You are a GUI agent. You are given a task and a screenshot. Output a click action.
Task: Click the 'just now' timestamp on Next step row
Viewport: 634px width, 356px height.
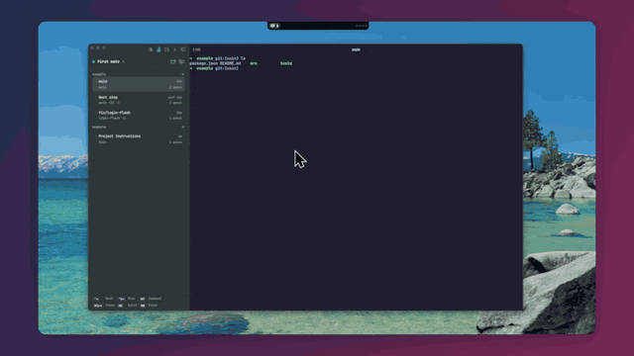175,97
